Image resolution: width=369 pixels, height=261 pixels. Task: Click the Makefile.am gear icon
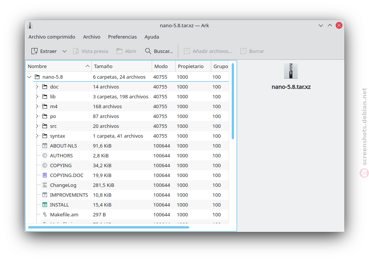click(45, 215)
